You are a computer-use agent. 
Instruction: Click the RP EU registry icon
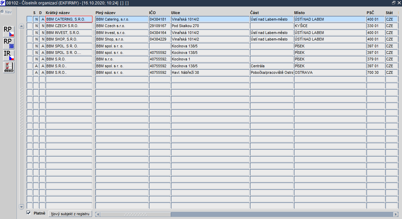click(9, 44)
